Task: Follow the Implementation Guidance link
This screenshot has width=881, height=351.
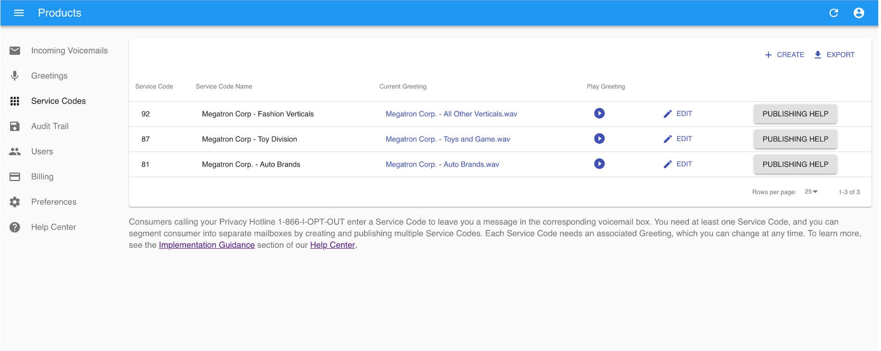Action: (207, 245)
